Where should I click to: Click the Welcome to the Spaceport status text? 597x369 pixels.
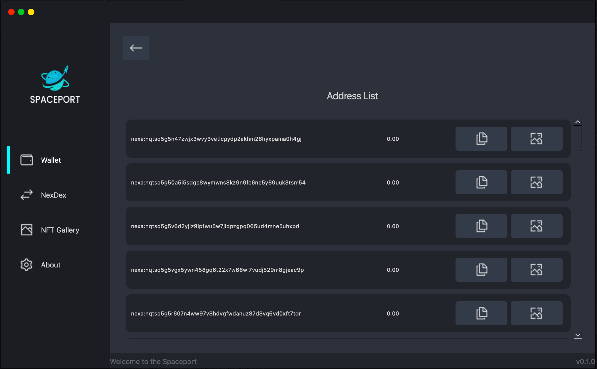click(x=153, y=362)
